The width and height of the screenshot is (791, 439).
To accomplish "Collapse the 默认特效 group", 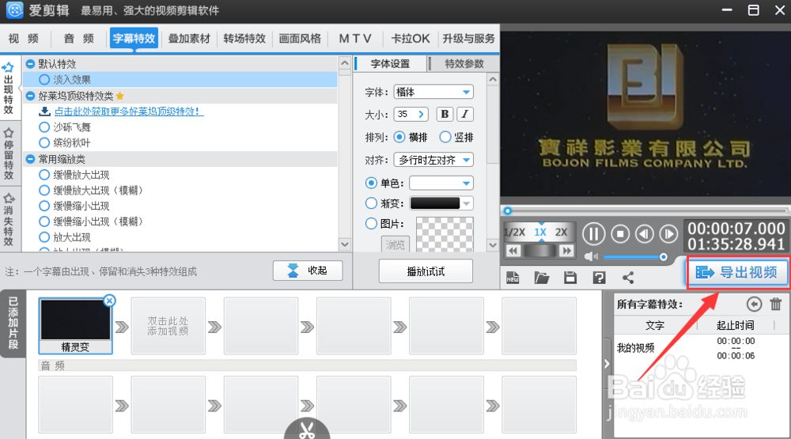I will pos(30,63).
